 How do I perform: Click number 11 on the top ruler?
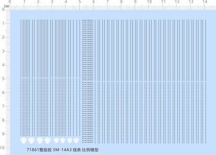[163, 2]
